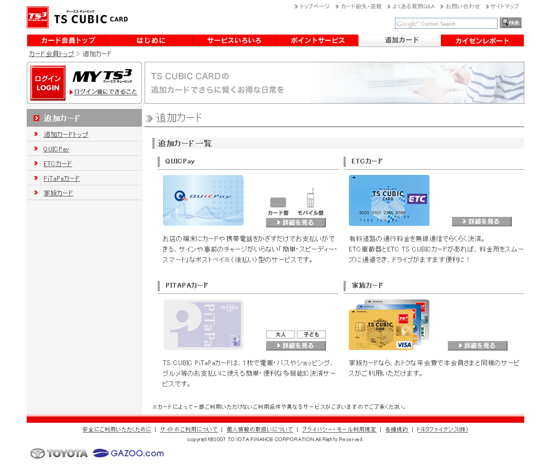The width and height of the screenshot is (551, 472).
Task: Click the TS CUBIC CARD logo
Action: click(78, 18)
